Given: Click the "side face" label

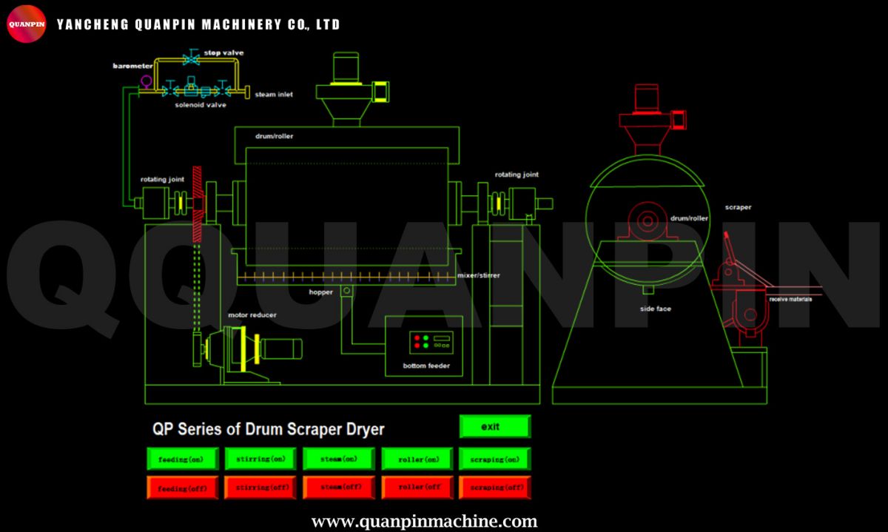Looking at the screenshot, I should (x=656, y=309).
